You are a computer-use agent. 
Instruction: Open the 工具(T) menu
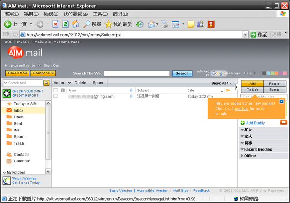(x=101, y=14)
